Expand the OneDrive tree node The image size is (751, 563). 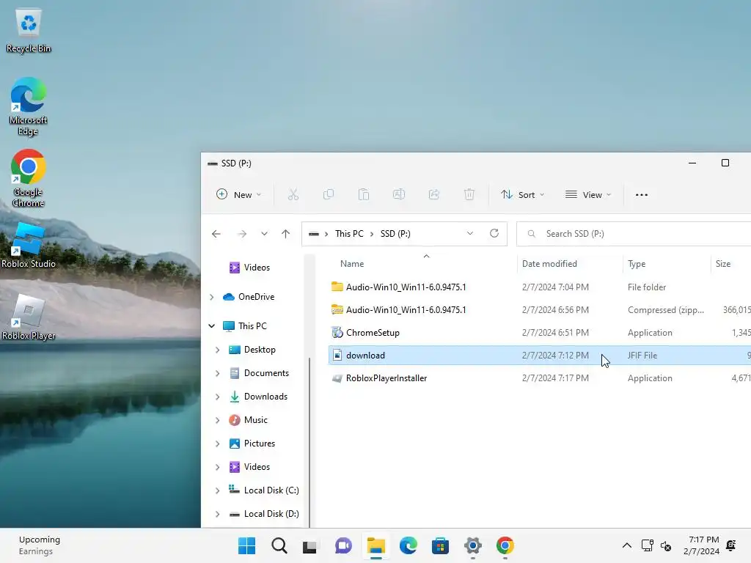coord(212,297)
